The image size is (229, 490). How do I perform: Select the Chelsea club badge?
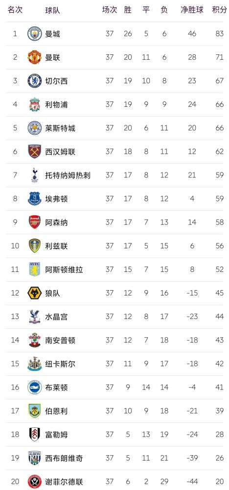coord(34,81)
